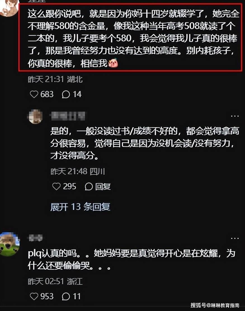The width and height of the screenshot is (245, 311).
Task: Click the blurred username above the Sichuan reply
Action: coord(68,116)
